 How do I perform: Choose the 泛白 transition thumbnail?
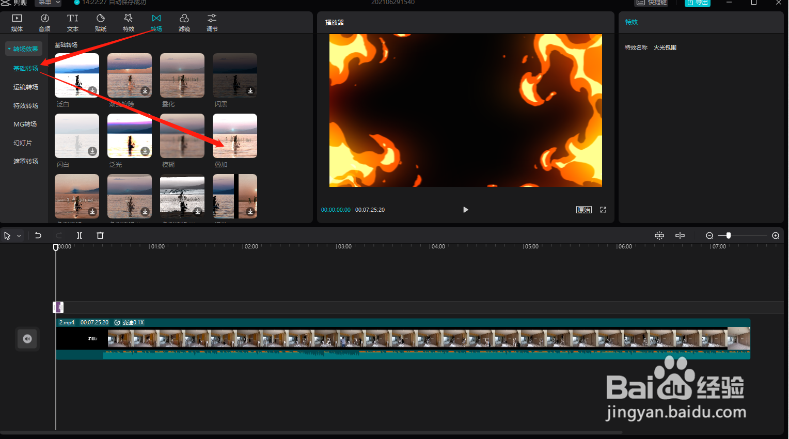coord(77,75)
